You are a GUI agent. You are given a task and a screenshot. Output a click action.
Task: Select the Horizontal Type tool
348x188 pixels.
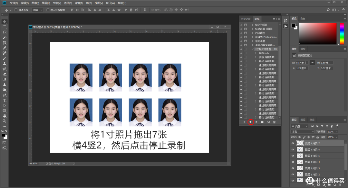coord(4,100)
